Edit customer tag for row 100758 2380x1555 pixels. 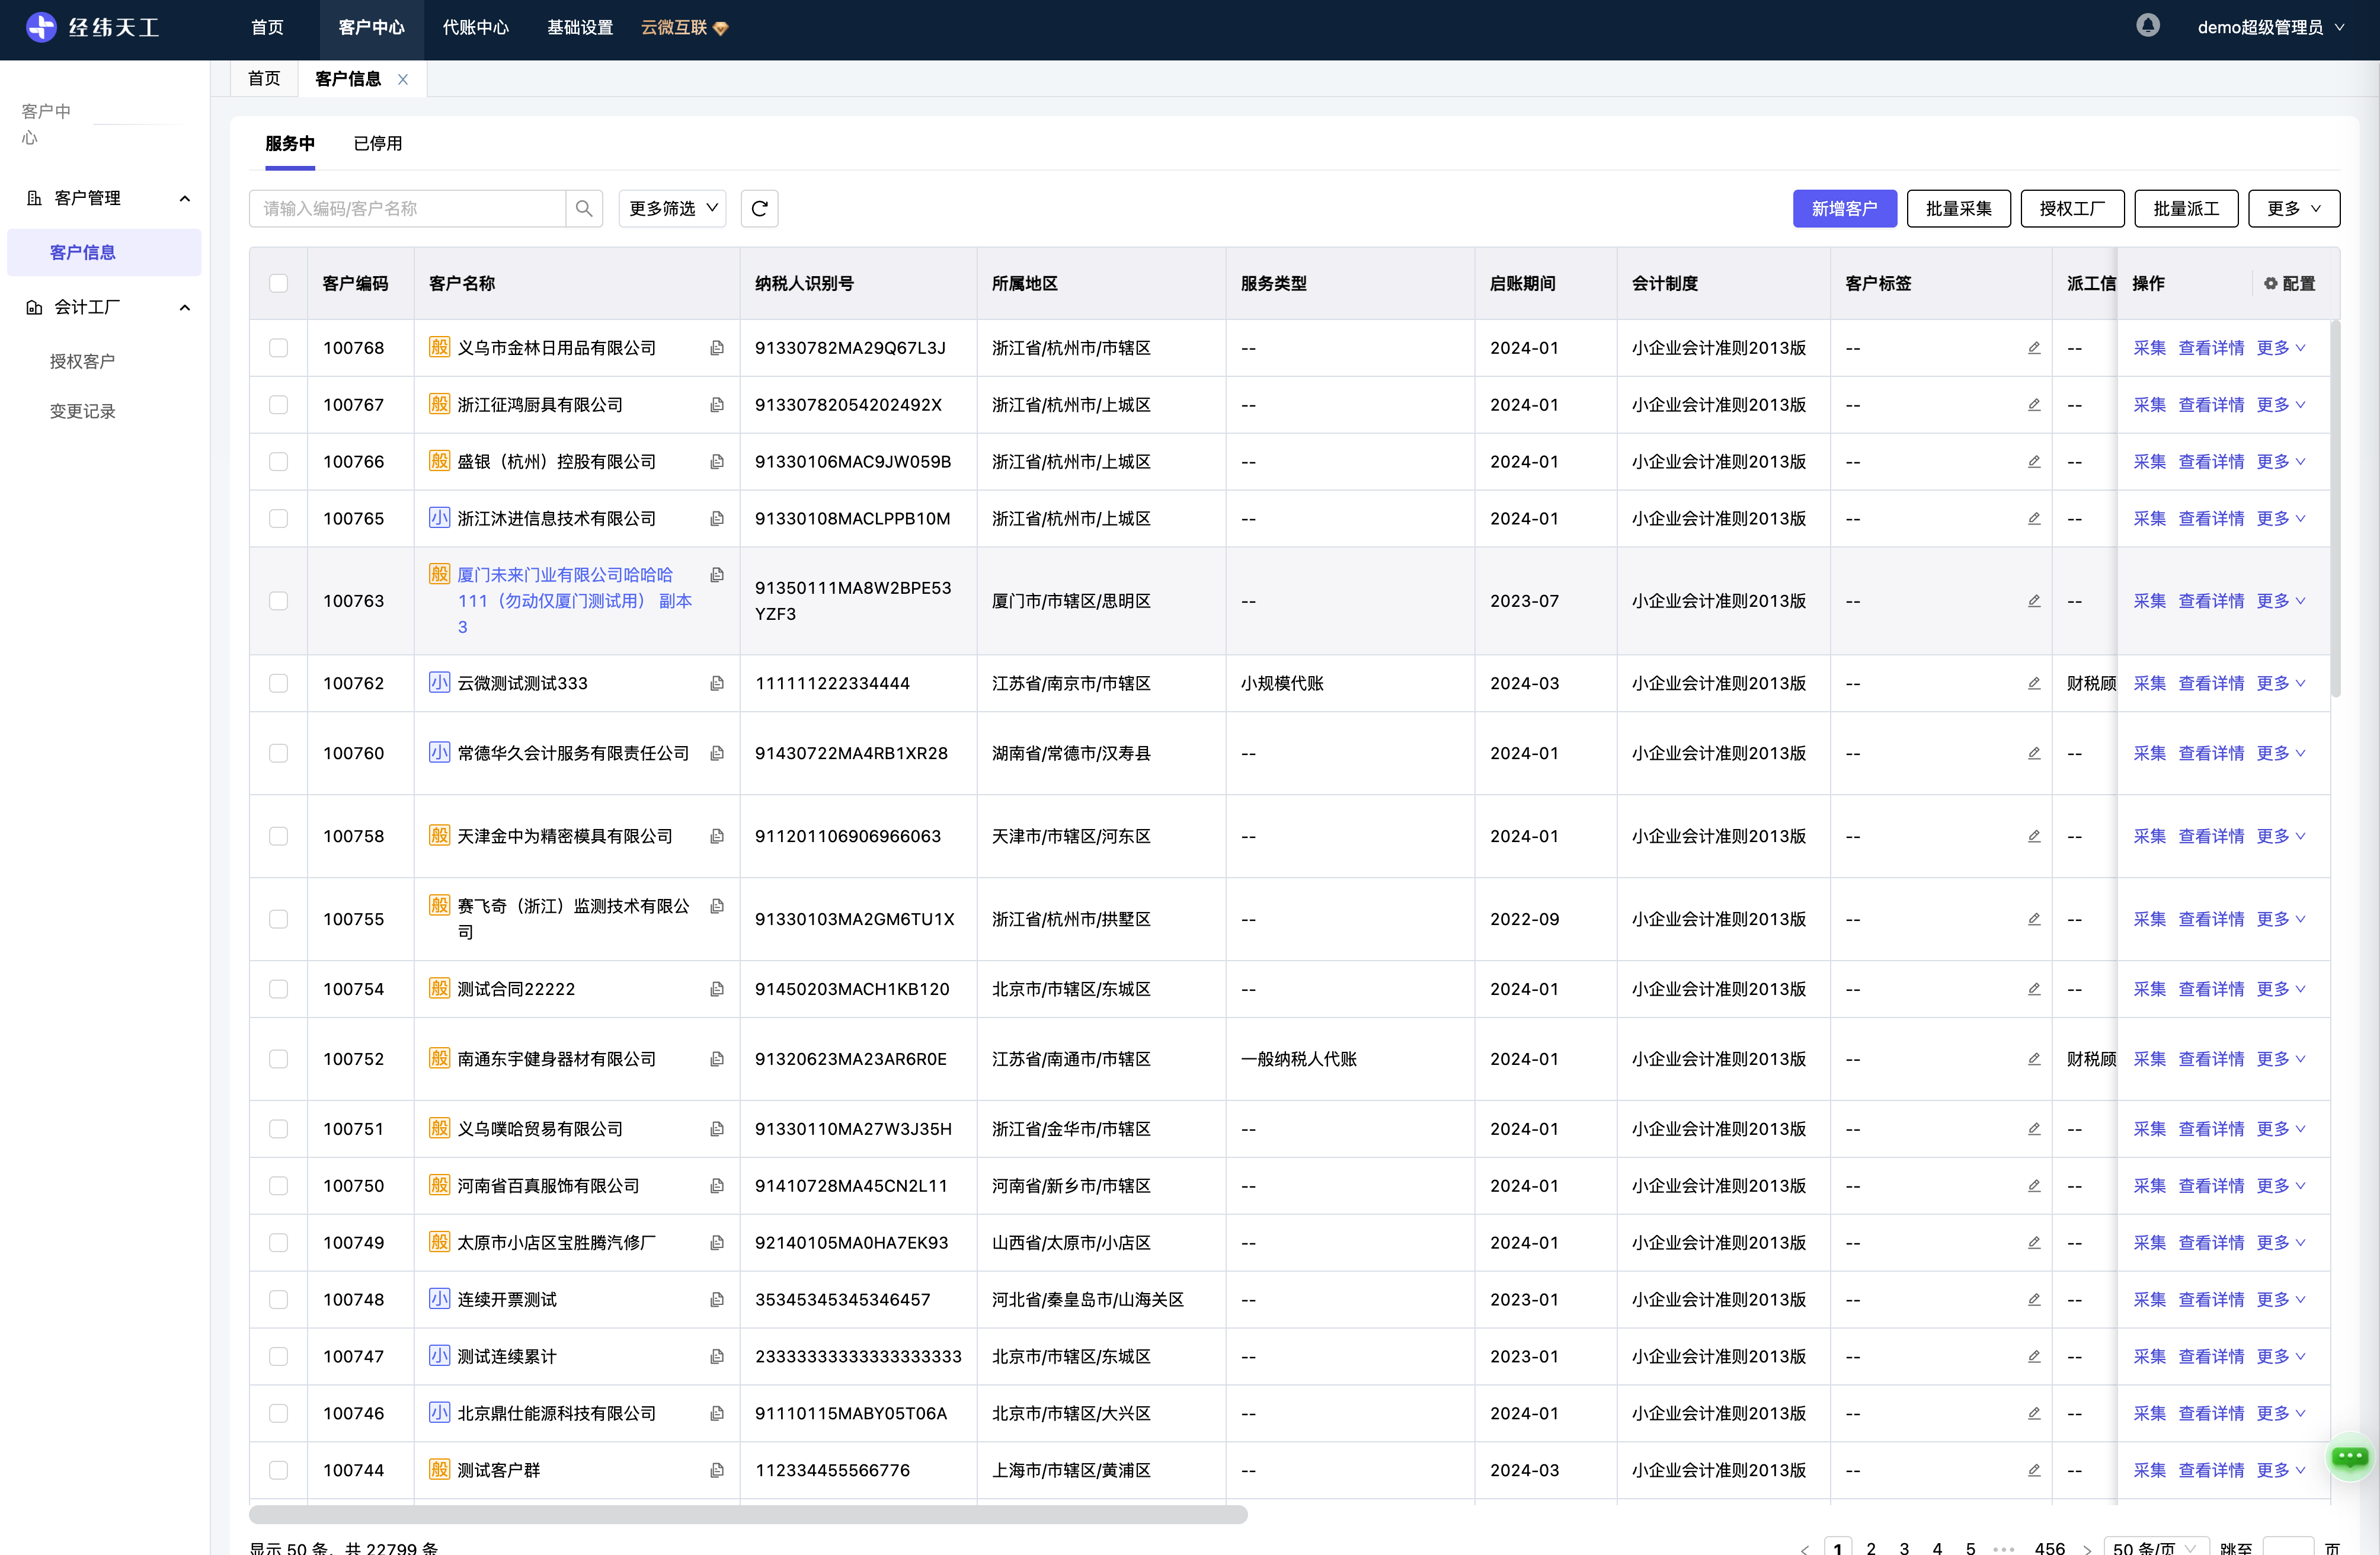[2034, 836]
